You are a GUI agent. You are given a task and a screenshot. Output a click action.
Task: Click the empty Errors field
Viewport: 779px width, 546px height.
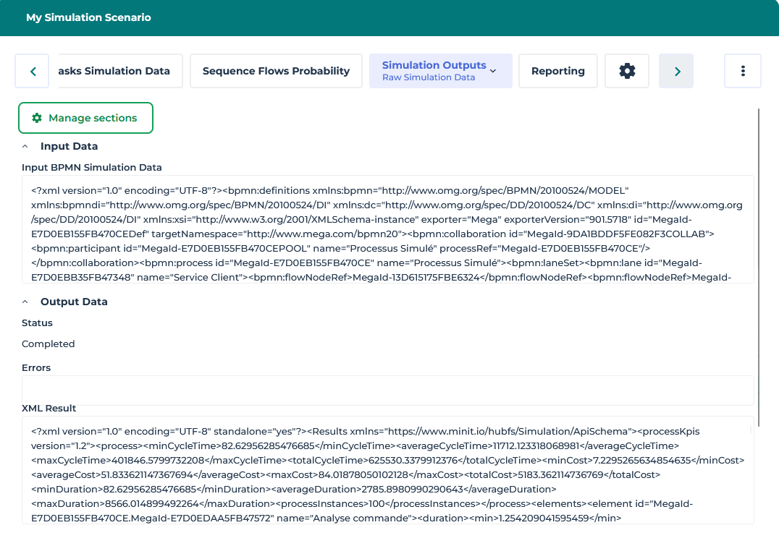(387, 391)
